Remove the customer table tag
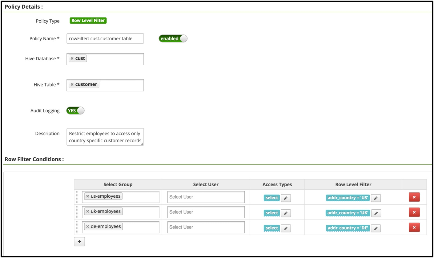 [72, 84]
